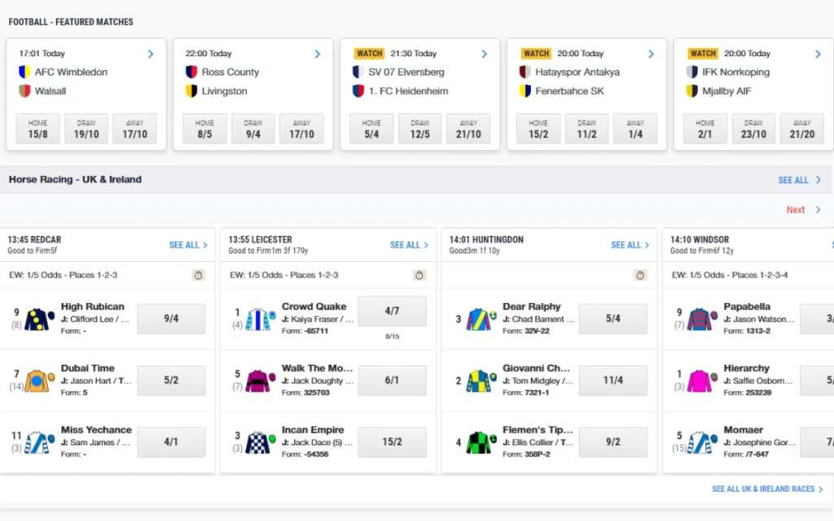
Task: Select Norrkoping Home odds 2/1
Action: pyautogui.click(x=705, y=129)
